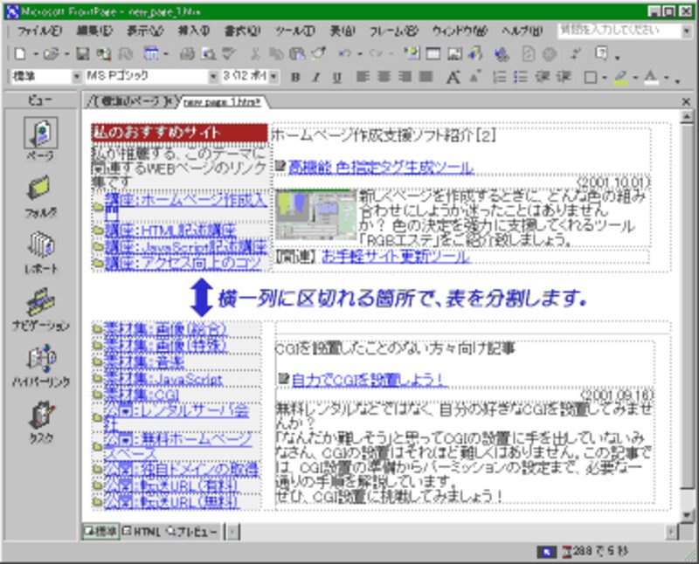Apply the highlight color swatch
The height and width of the screenshot is (564, 699).
click(620, 77)
